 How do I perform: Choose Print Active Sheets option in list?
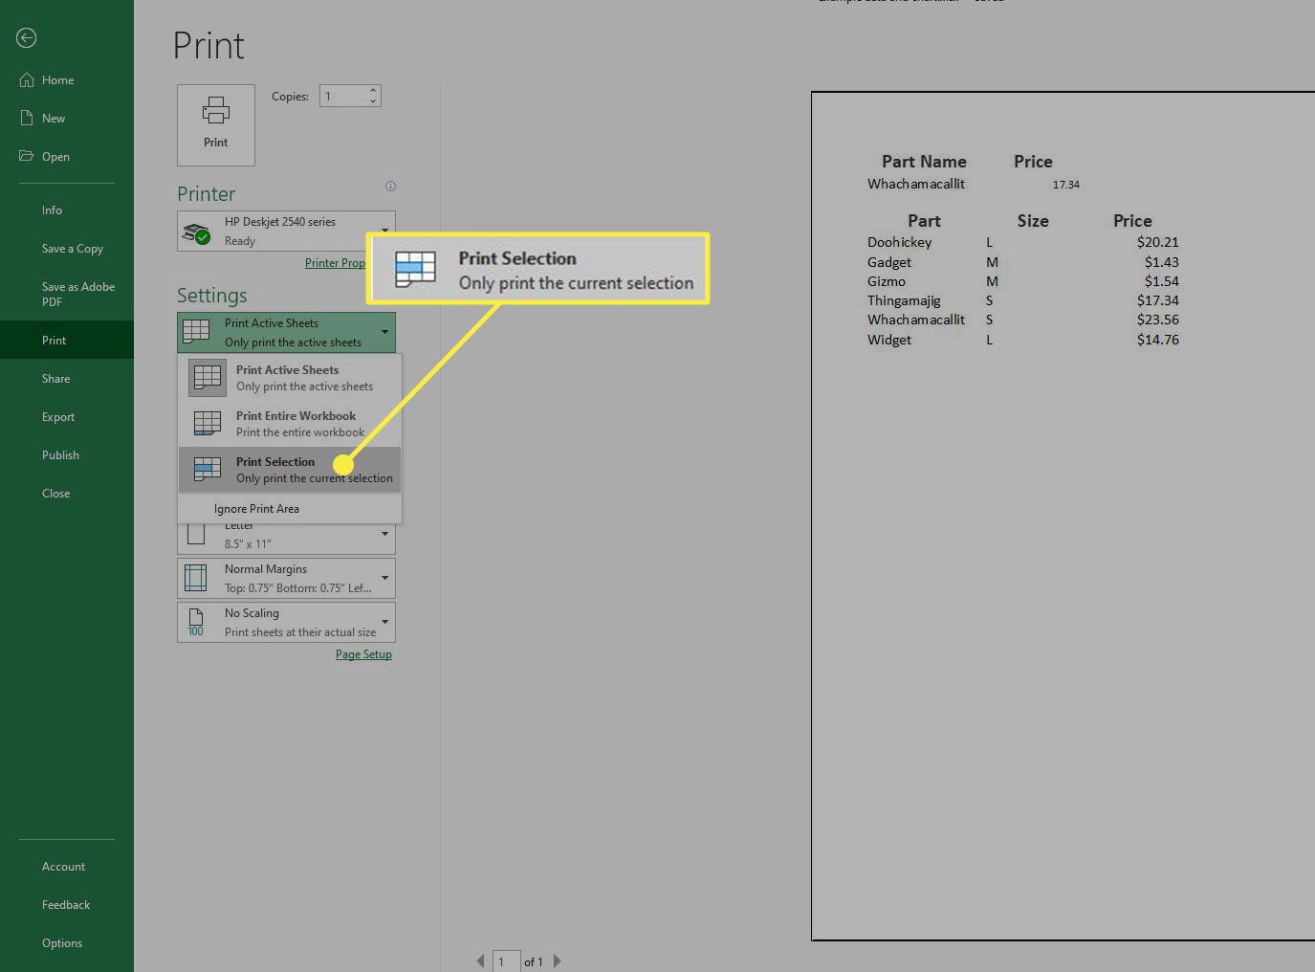pyautogui.click(x=290, y=378)
